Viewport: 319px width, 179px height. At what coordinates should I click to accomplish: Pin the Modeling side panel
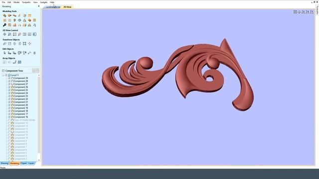point(39,6)
